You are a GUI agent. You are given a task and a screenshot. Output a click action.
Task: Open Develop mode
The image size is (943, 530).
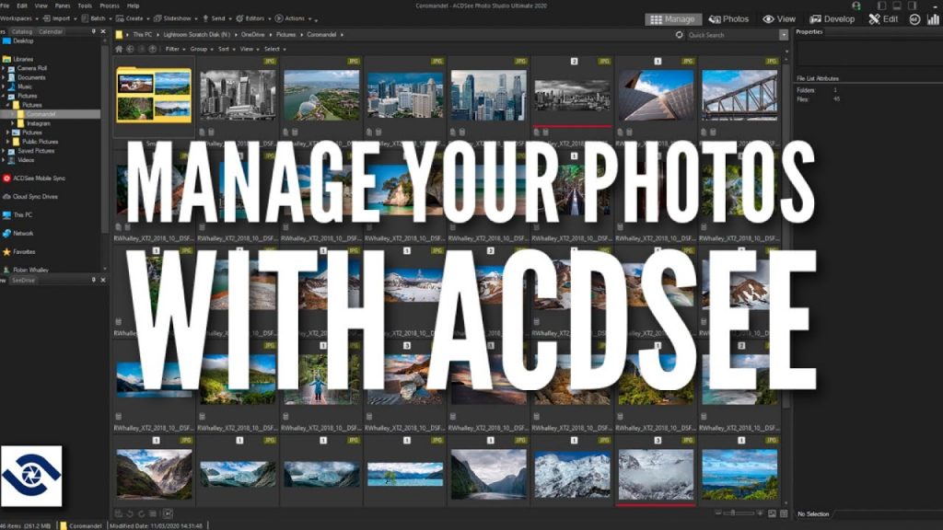click(832, 19)
